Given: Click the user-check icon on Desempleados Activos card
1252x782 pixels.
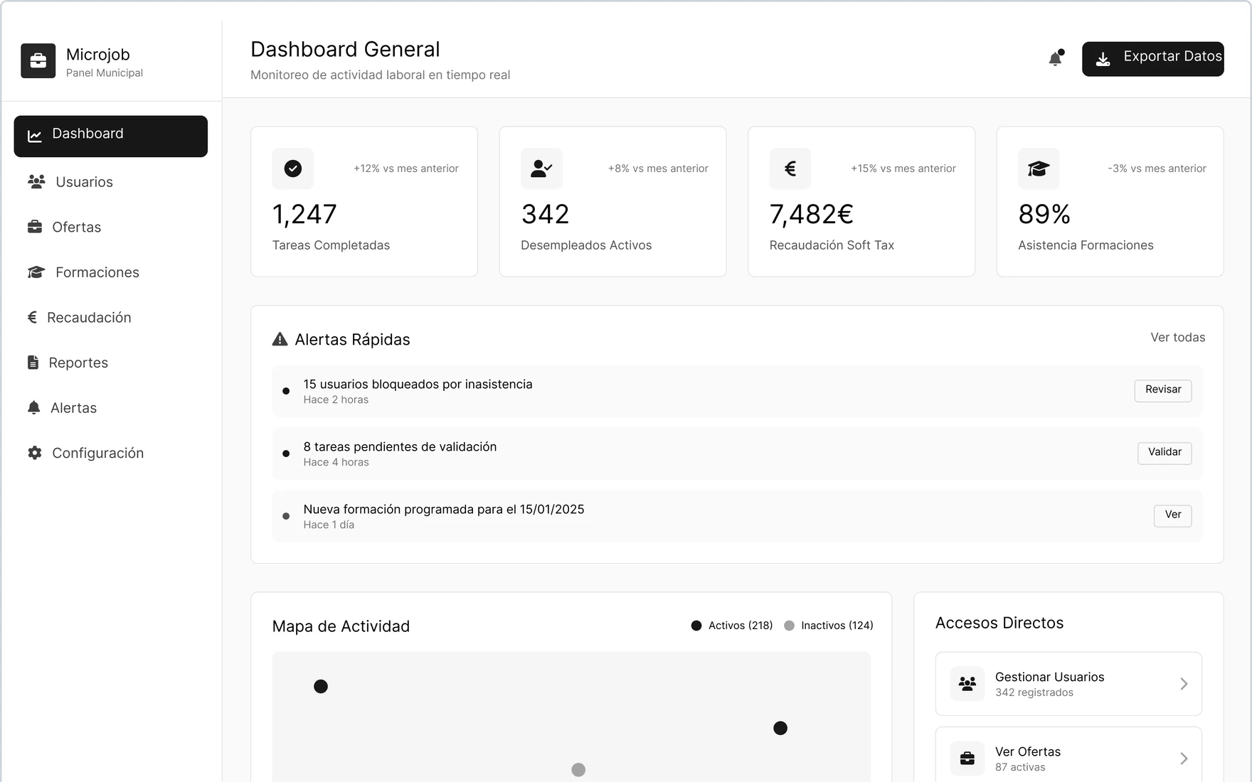Looking at the screenshot, I should [541, 168].
